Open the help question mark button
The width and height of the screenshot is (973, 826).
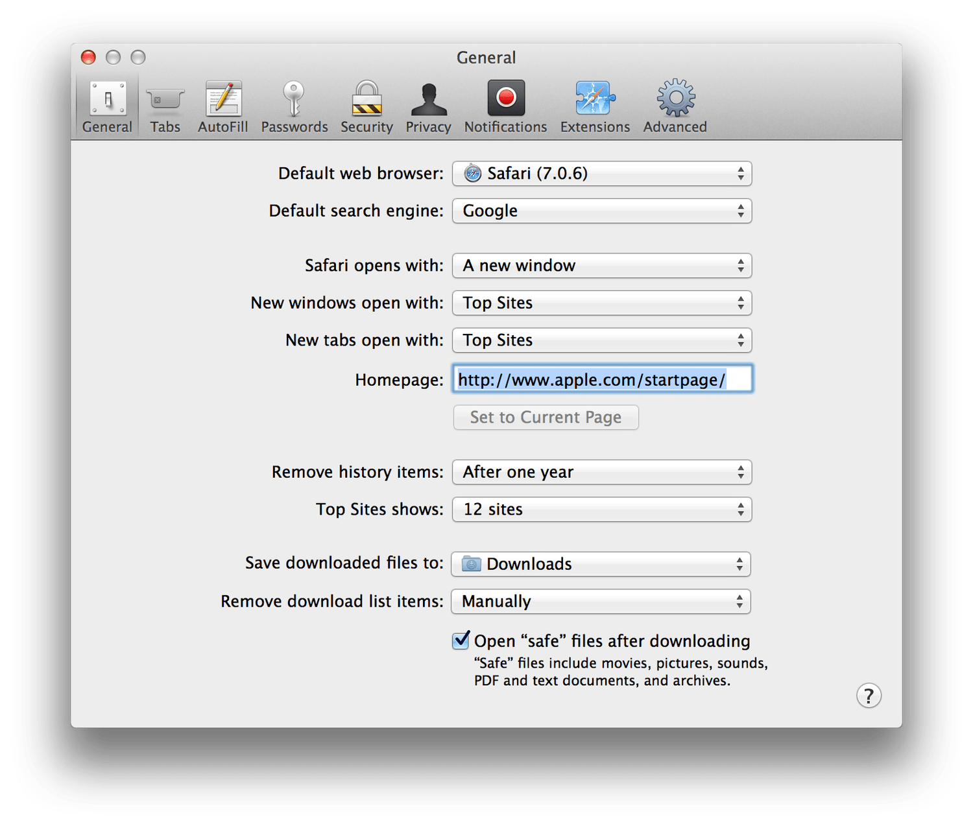pyautogui.click(x=869, y=696)
